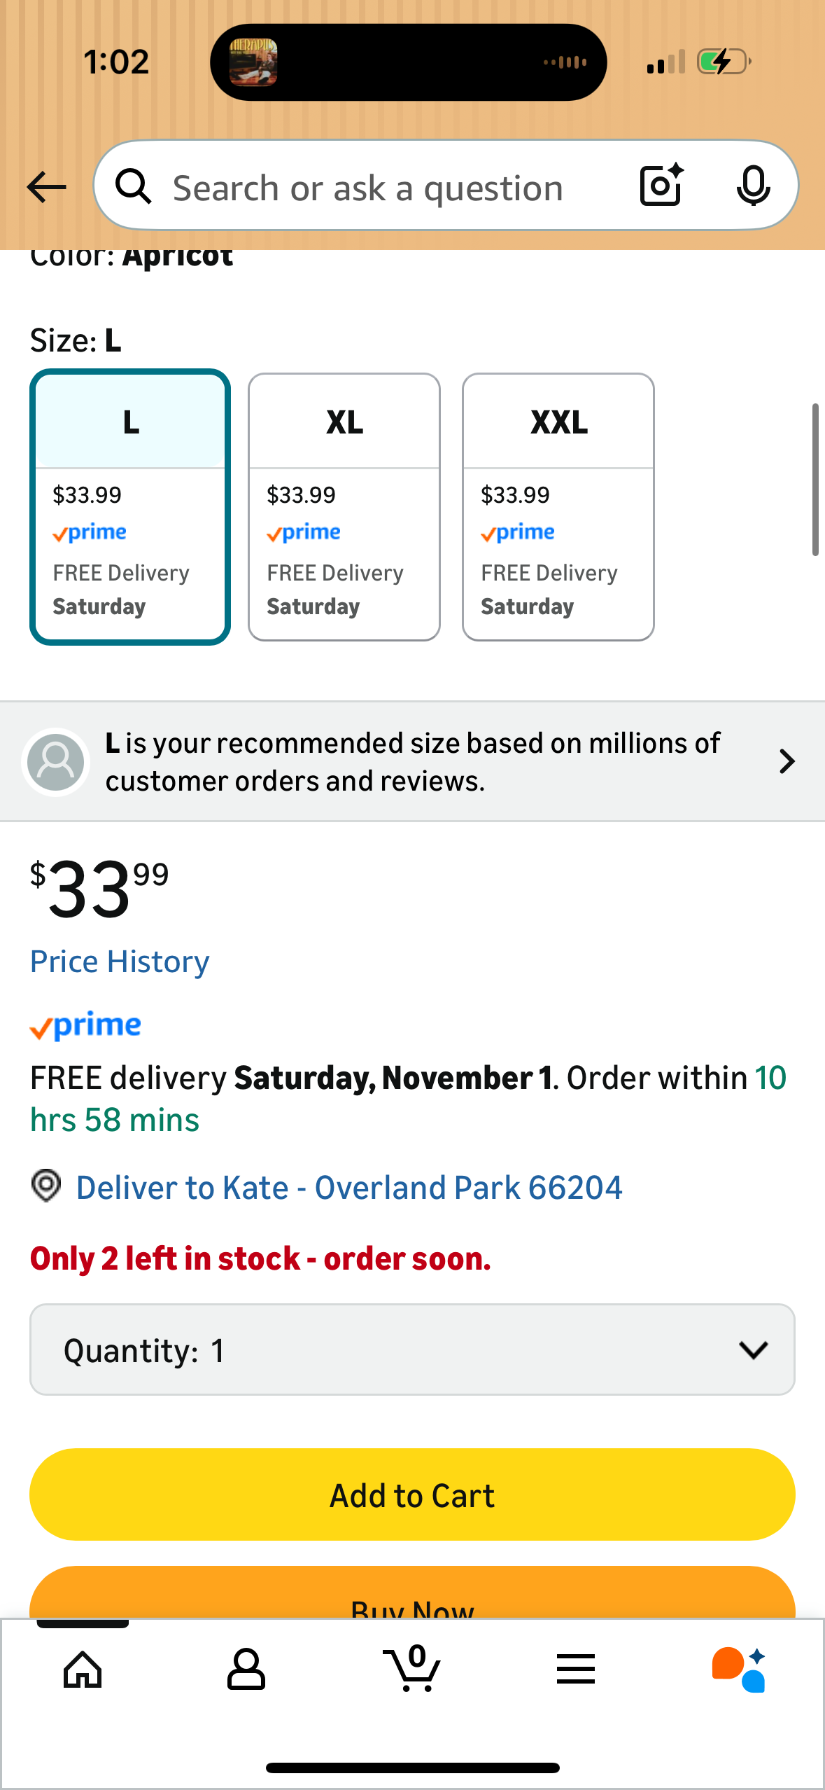Open the Quantity dropdown
Image resolution: width=825 pixels, height=1790 pixels.
pyautogui.click(x=412, y=1350)
